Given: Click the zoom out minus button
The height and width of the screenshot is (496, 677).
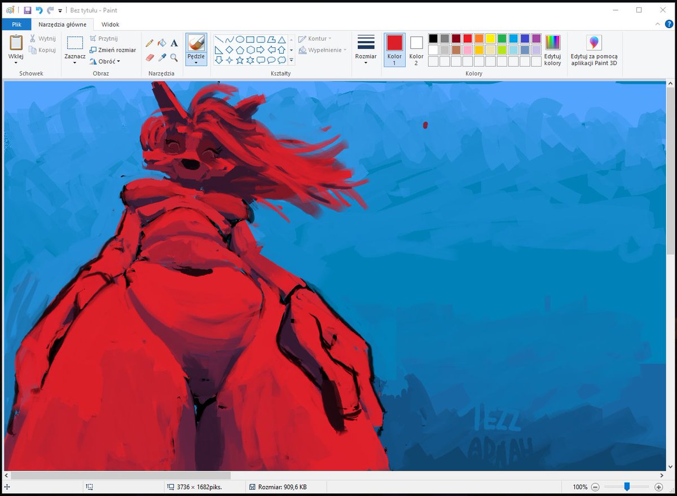Looking at the screenshot, I should 595,486.
